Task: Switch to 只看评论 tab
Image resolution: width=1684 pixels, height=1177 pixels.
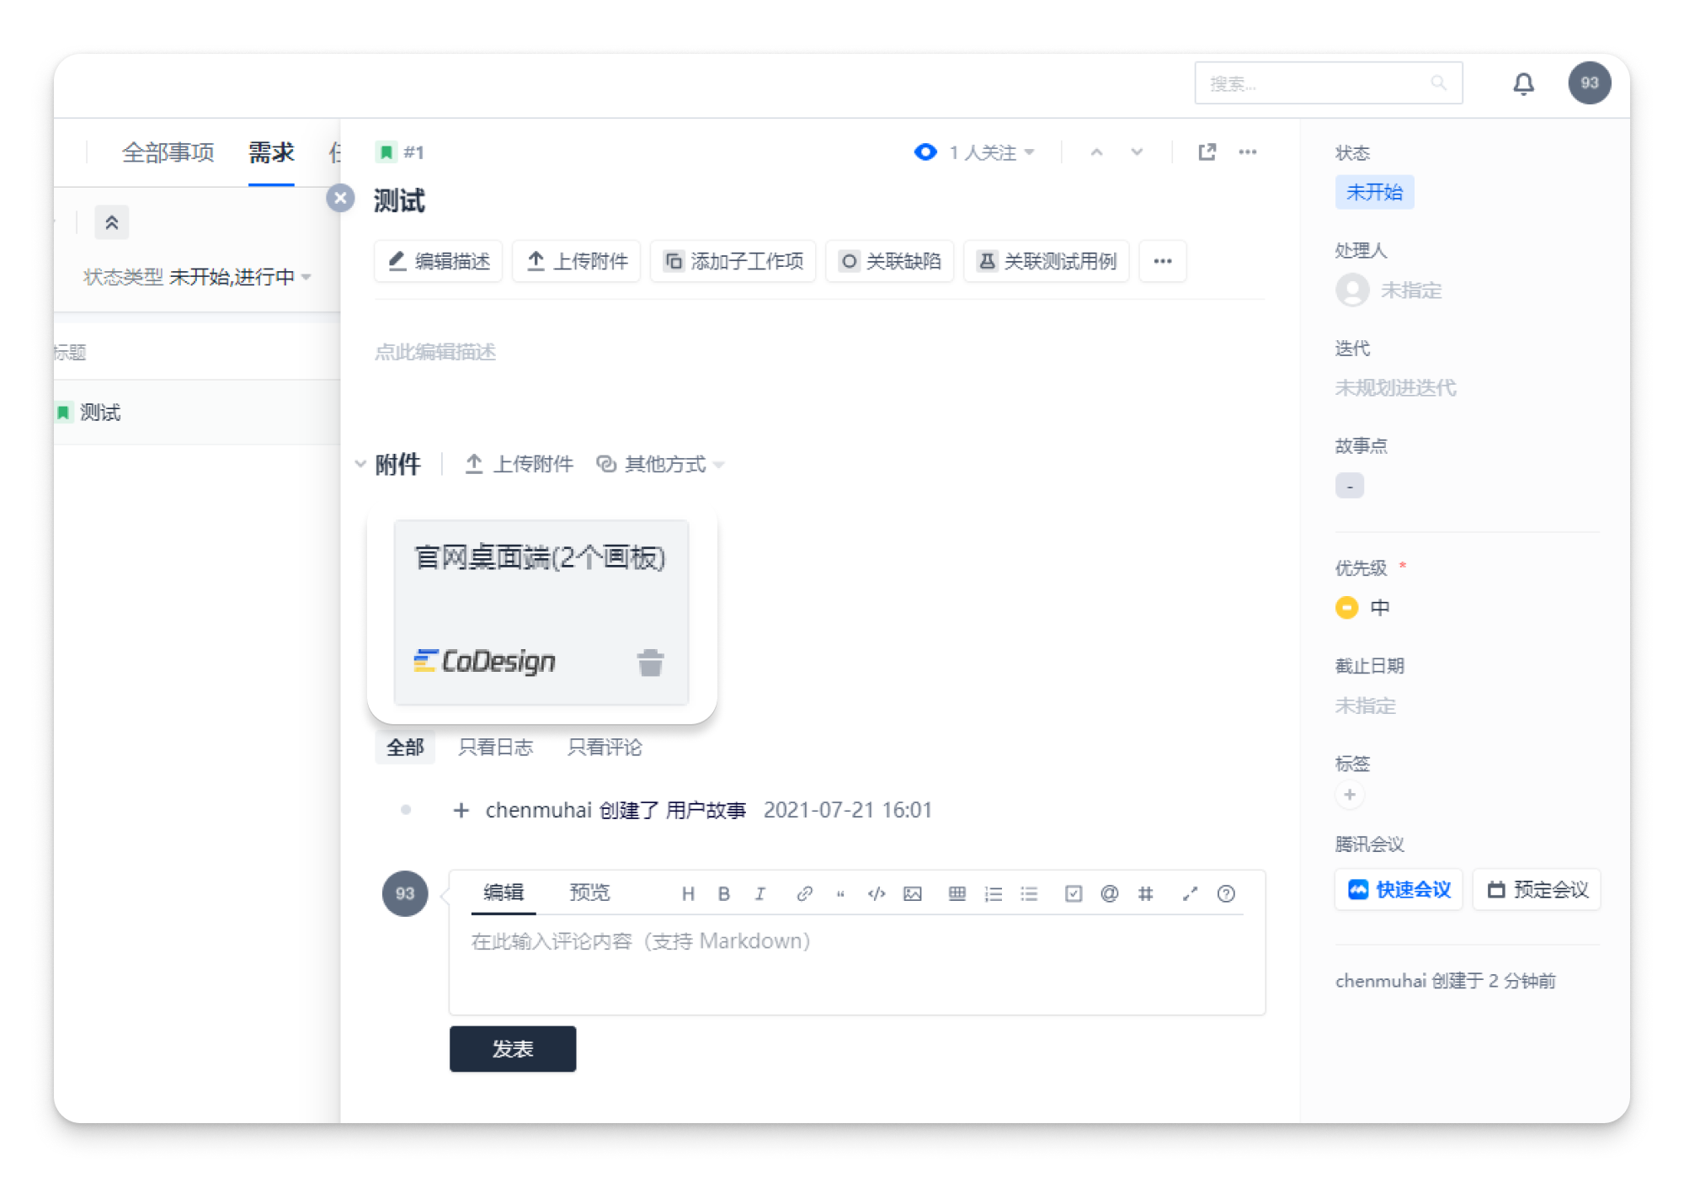Action: [x=605, y=747]
